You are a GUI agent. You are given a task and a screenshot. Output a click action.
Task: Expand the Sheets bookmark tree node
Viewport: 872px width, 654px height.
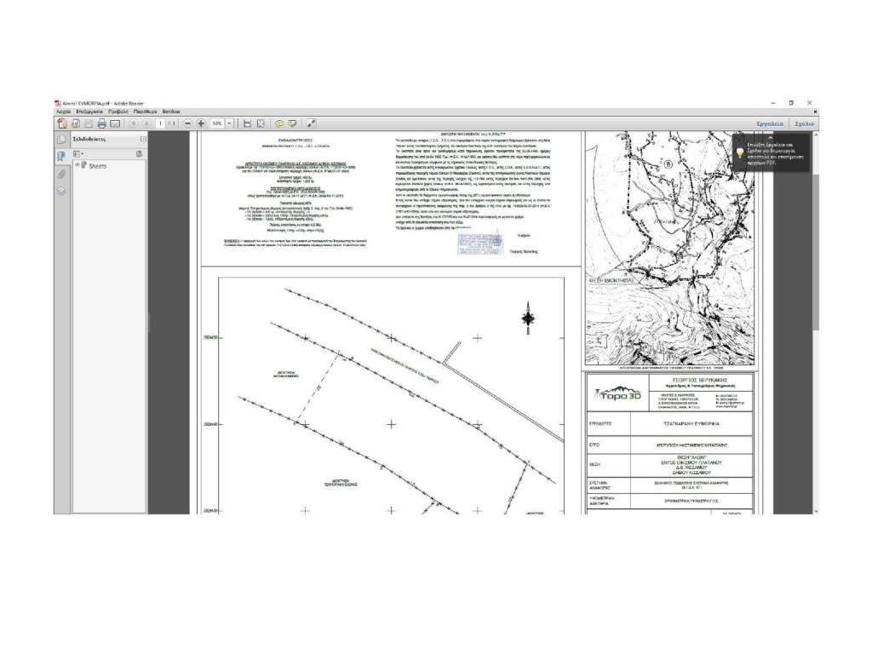pyautogui.click(x=77, y=165)
